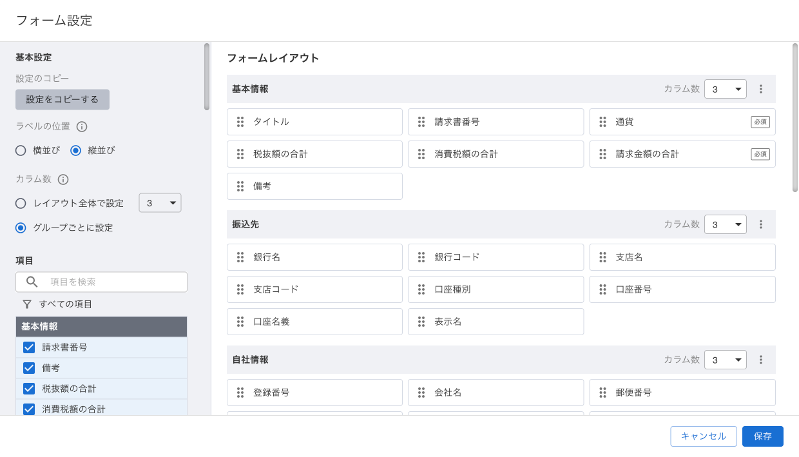
Task: Open the layout-wide column count dropdown in sidebar
Action: click(160, 203)
